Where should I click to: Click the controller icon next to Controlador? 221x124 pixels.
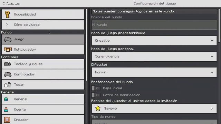pyautogui.click(x=8, y=74)
